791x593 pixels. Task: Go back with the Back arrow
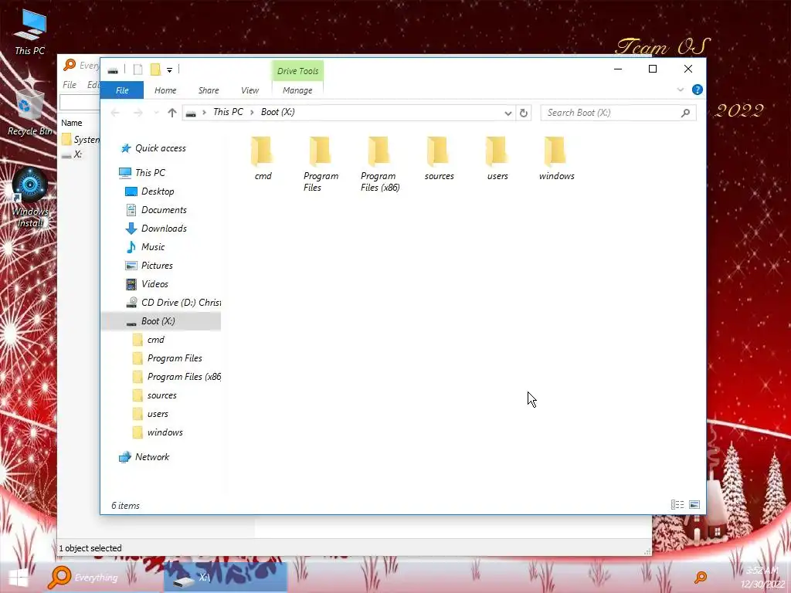pos(115,113)
